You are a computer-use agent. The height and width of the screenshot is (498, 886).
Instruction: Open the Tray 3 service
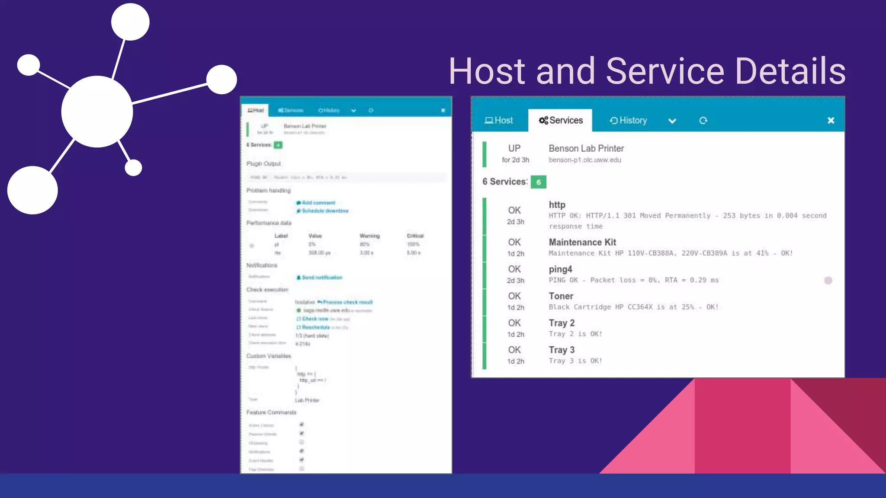pyautogui.click(x=562, y=350)
